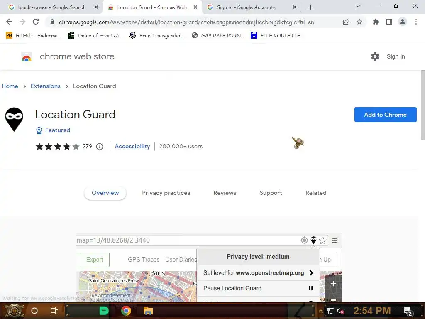Open the Accessibility category link

pos(132,146)
